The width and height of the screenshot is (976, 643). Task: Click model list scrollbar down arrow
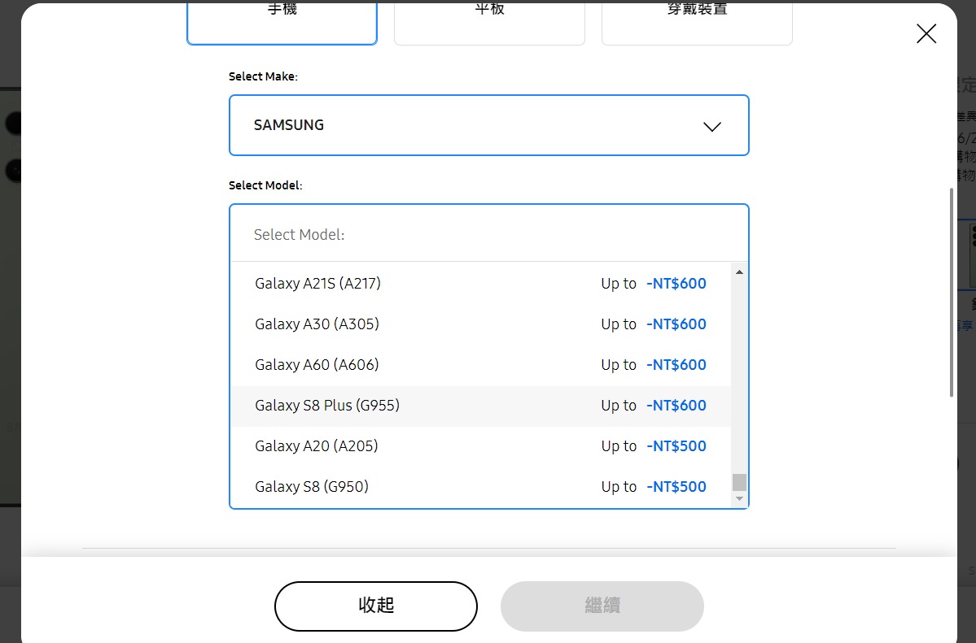click(739, 498)
